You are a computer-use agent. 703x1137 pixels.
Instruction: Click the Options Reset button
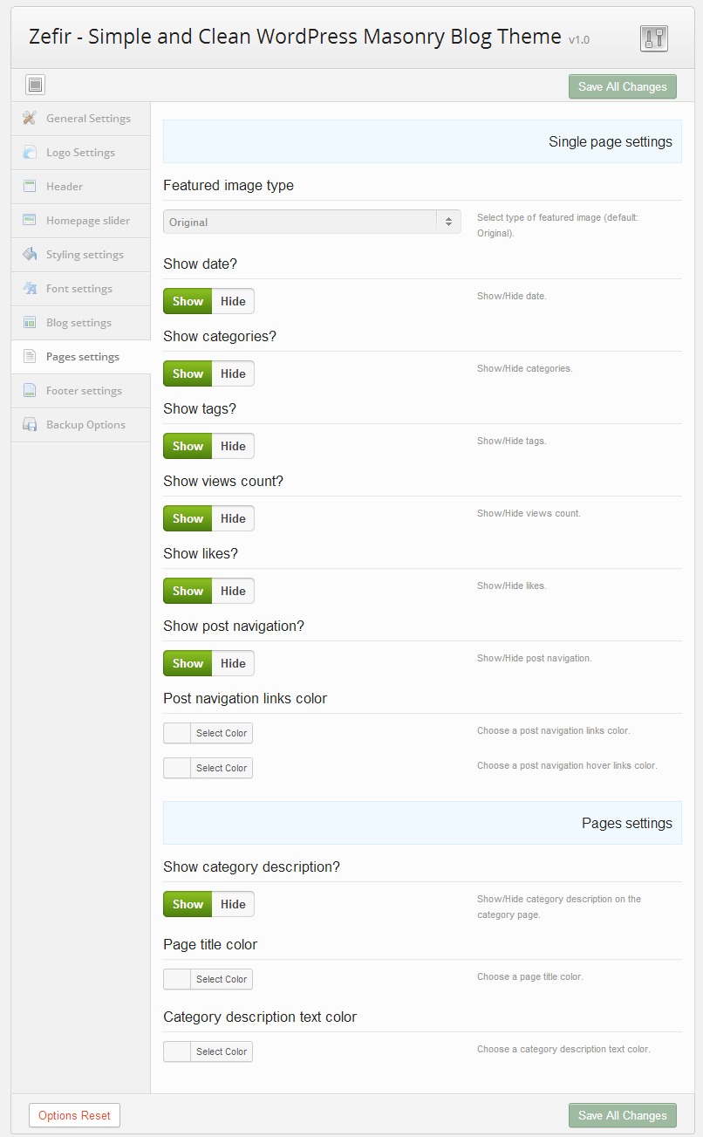(74, 1115)
